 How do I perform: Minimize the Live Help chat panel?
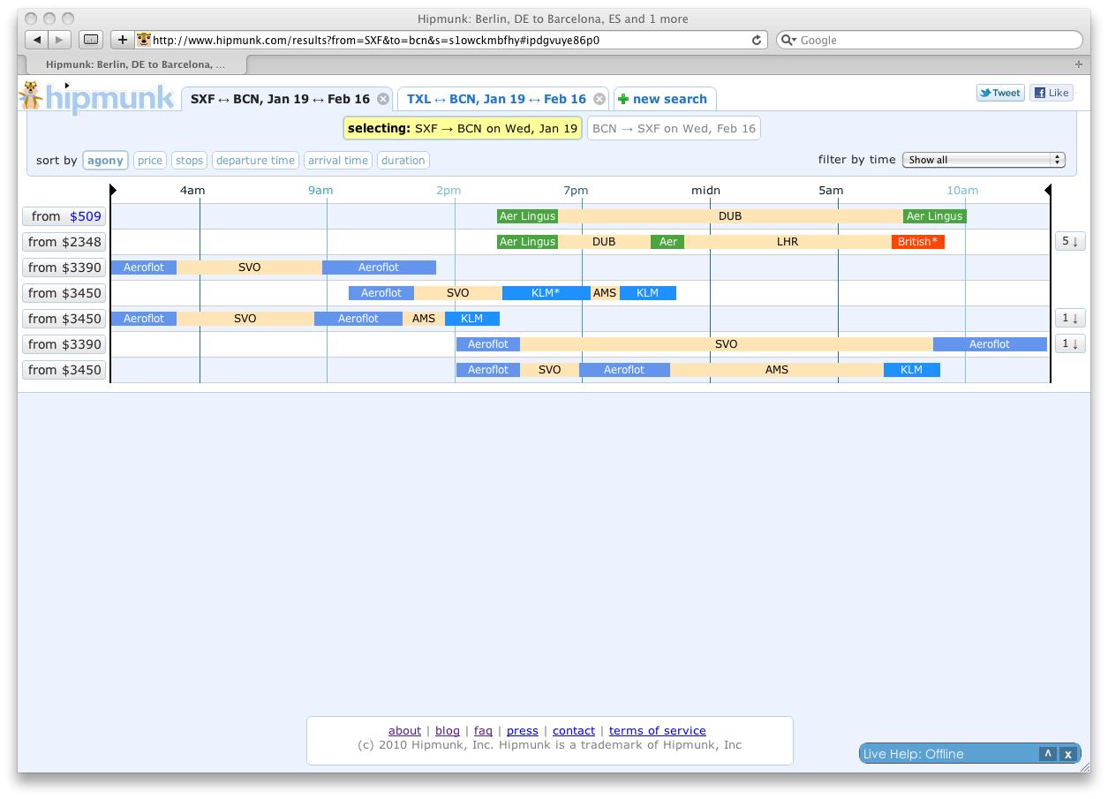[1047, 754]
